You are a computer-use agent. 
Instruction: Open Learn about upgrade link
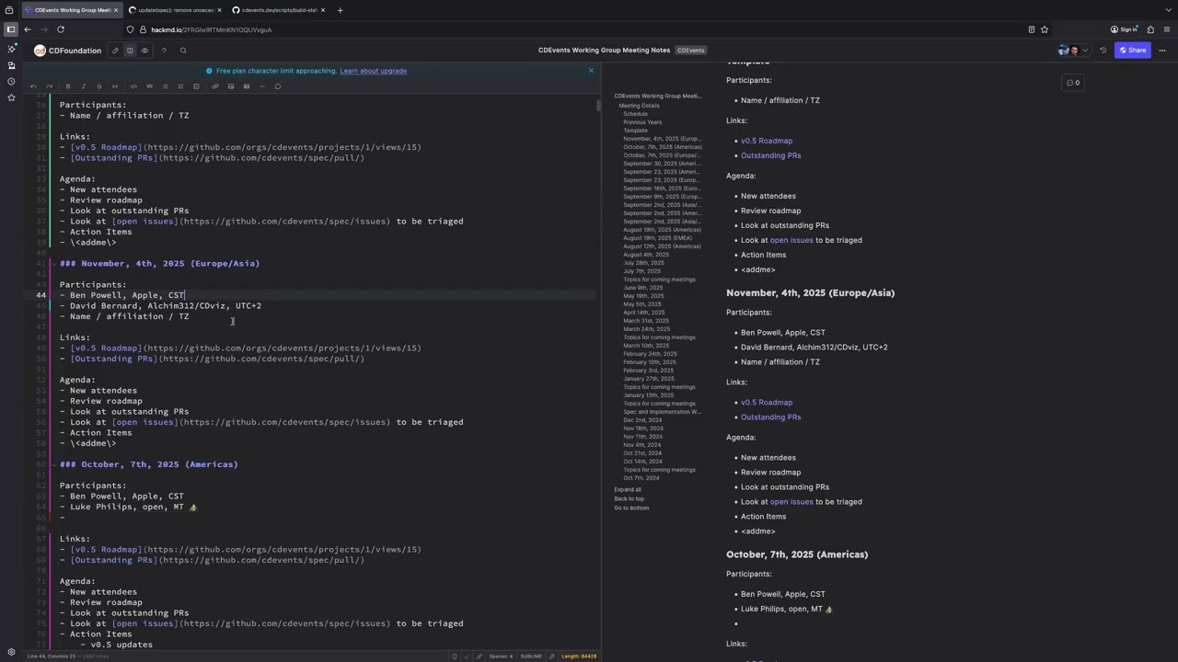click(373, 71)
